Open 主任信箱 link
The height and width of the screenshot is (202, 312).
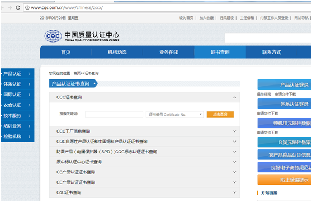tap(247, 18)
